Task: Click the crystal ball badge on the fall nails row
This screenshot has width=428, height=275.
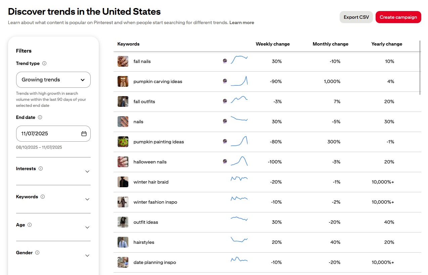Action: coord(225,61)
